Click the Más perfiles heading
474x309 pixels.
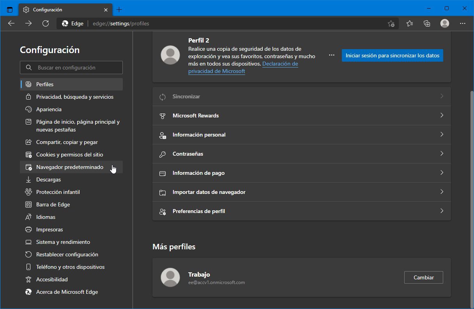(x=174, y=247)
